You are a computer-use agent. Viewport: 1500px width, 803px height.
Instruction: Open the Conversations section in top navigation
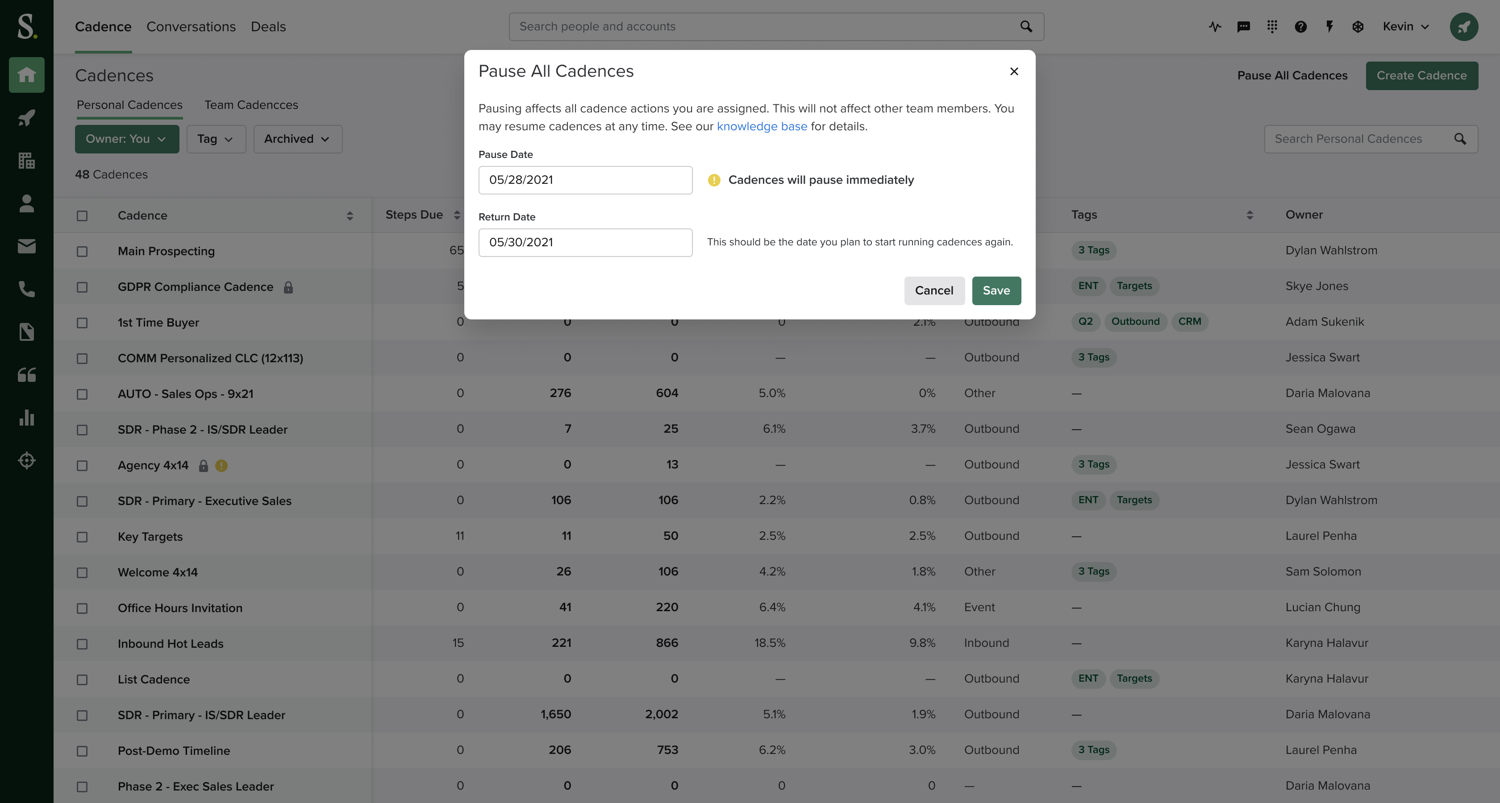coord(191,26)
